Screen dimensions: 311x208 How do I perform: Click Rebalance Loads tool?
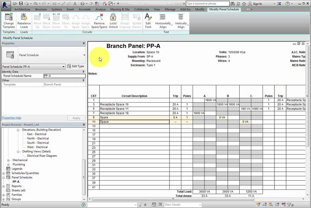tap(24, 21)
